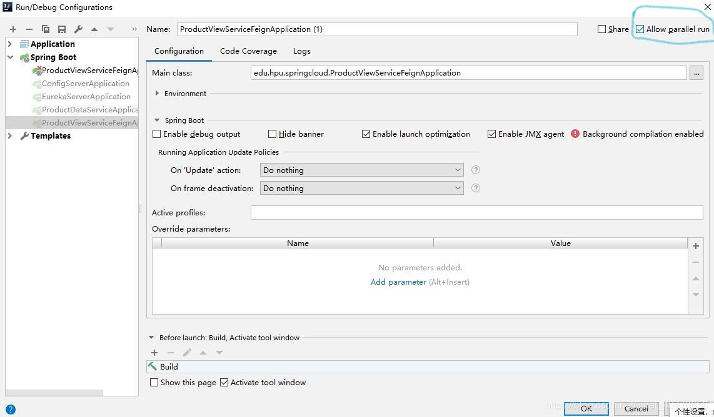Viewport: 714px width, 417px height.
Task: Click IntelliJ logo in title bar
Action: [x=8, y=7]
